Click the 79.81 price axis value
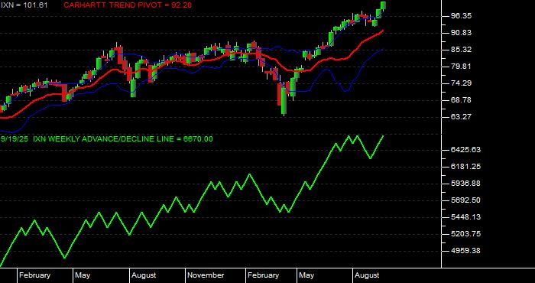Screen dimensions: 535x283 click(461, 67)
